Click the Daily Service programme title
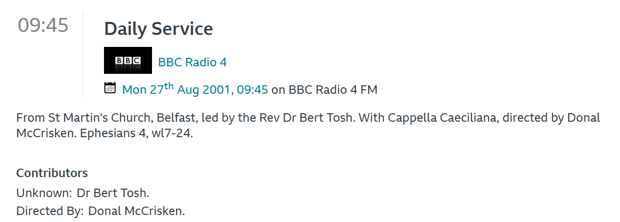This screenshot has width=620, height=222. point(158,29)
